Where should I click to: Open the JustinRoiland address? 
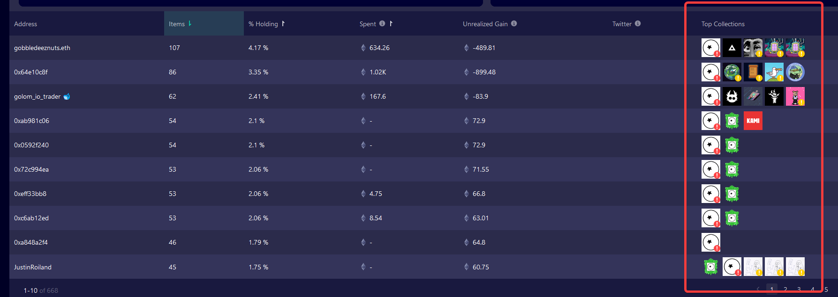pos(33,267)
